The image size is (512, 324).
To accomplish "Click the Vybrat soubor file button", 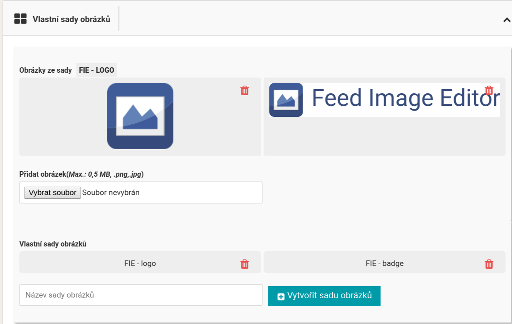I will coord(53,192).
